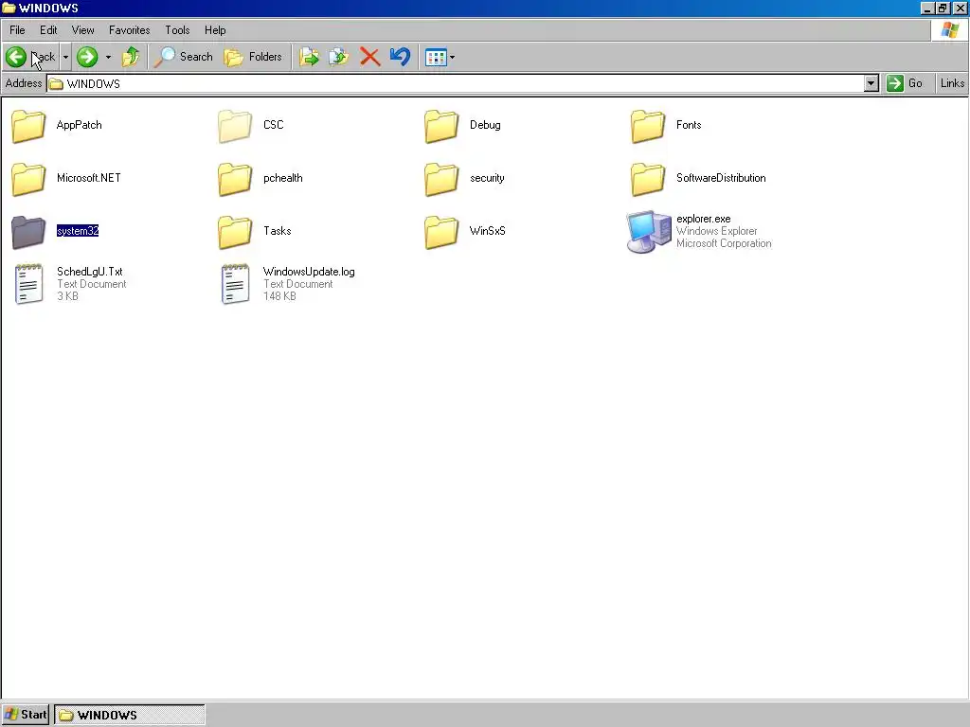Viewport: 970px width, 727px height.
Task: Open the Help menu
Action: (215, 29)
